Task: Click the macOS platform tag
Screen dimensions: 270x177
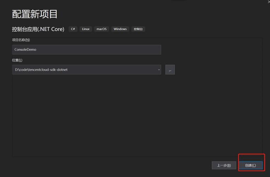Action: (101, 29)
